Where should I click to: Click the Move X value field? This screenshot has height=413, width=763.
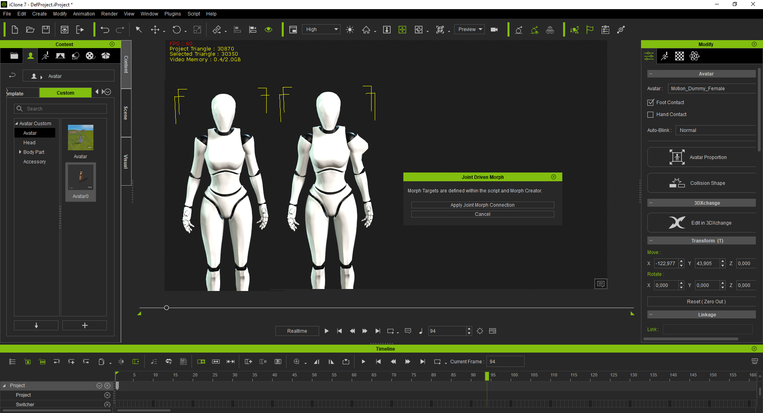click(x=666, y=263)
